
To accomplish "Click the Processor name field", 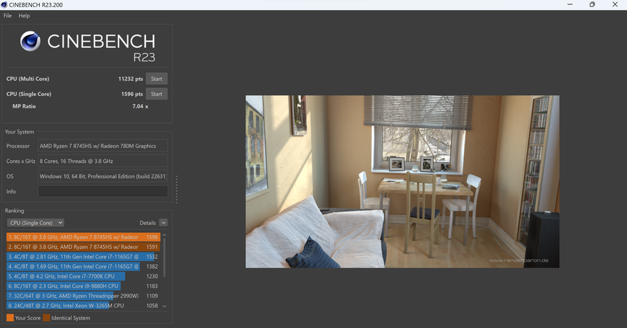I will 103,146.
